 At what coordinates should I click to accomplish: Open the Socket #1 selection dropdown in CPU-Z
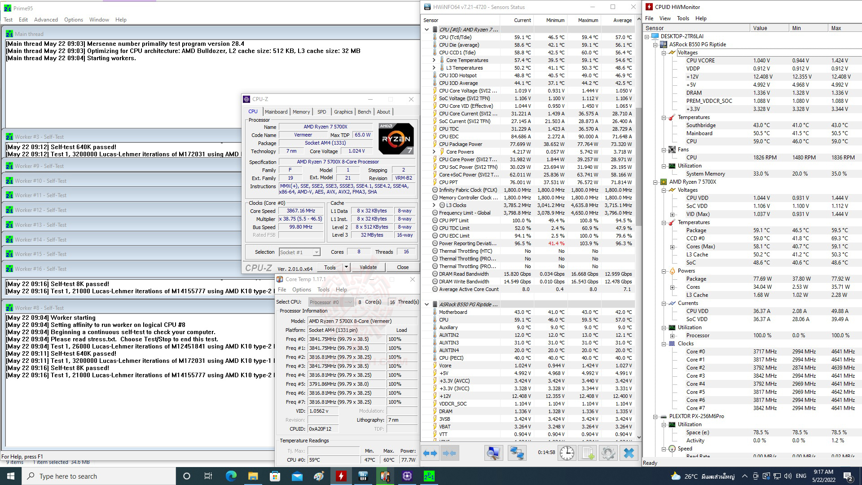click(x=317, y=252)
